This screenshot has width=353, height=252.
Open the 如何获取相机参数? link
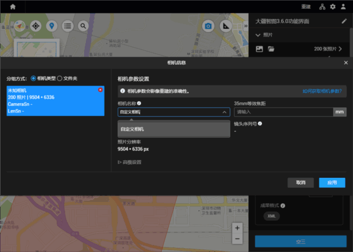[x=324, y=91]
